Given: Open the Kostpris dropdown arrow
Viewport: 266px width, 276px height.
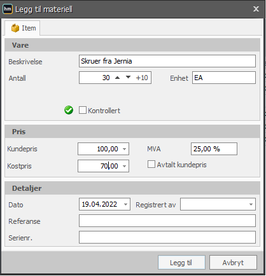Looking at the screenshot, I should point(125,166).
